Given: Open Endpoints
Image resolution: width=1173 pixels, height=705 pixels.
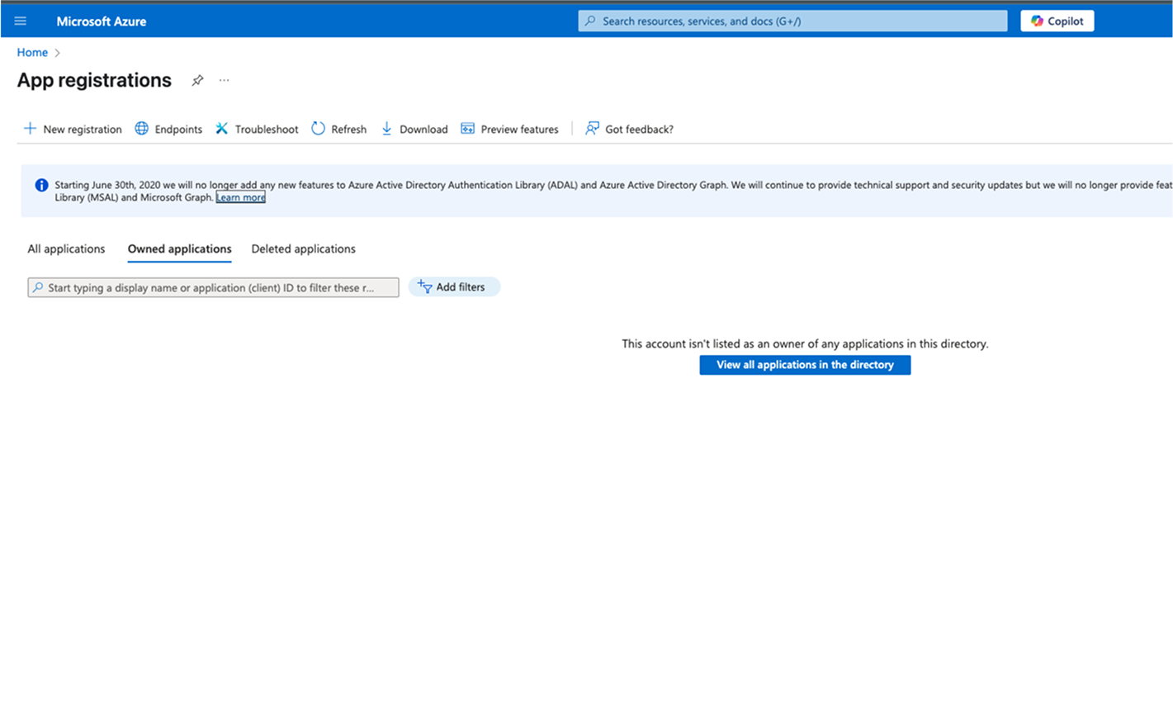Looking at the screenshot, I should tap(168, 129).
